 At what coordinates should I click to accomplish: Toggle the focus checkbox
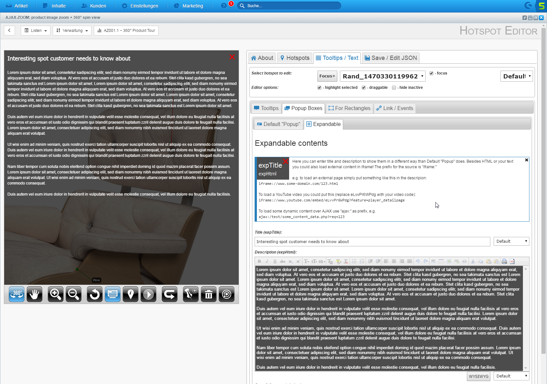pos(431,73)
